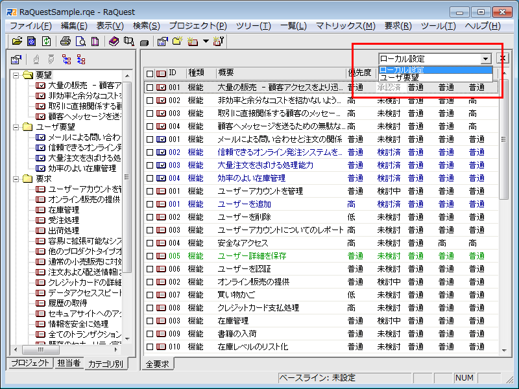Select the checkbox for 書籍の入荷 row

(150, 334)
